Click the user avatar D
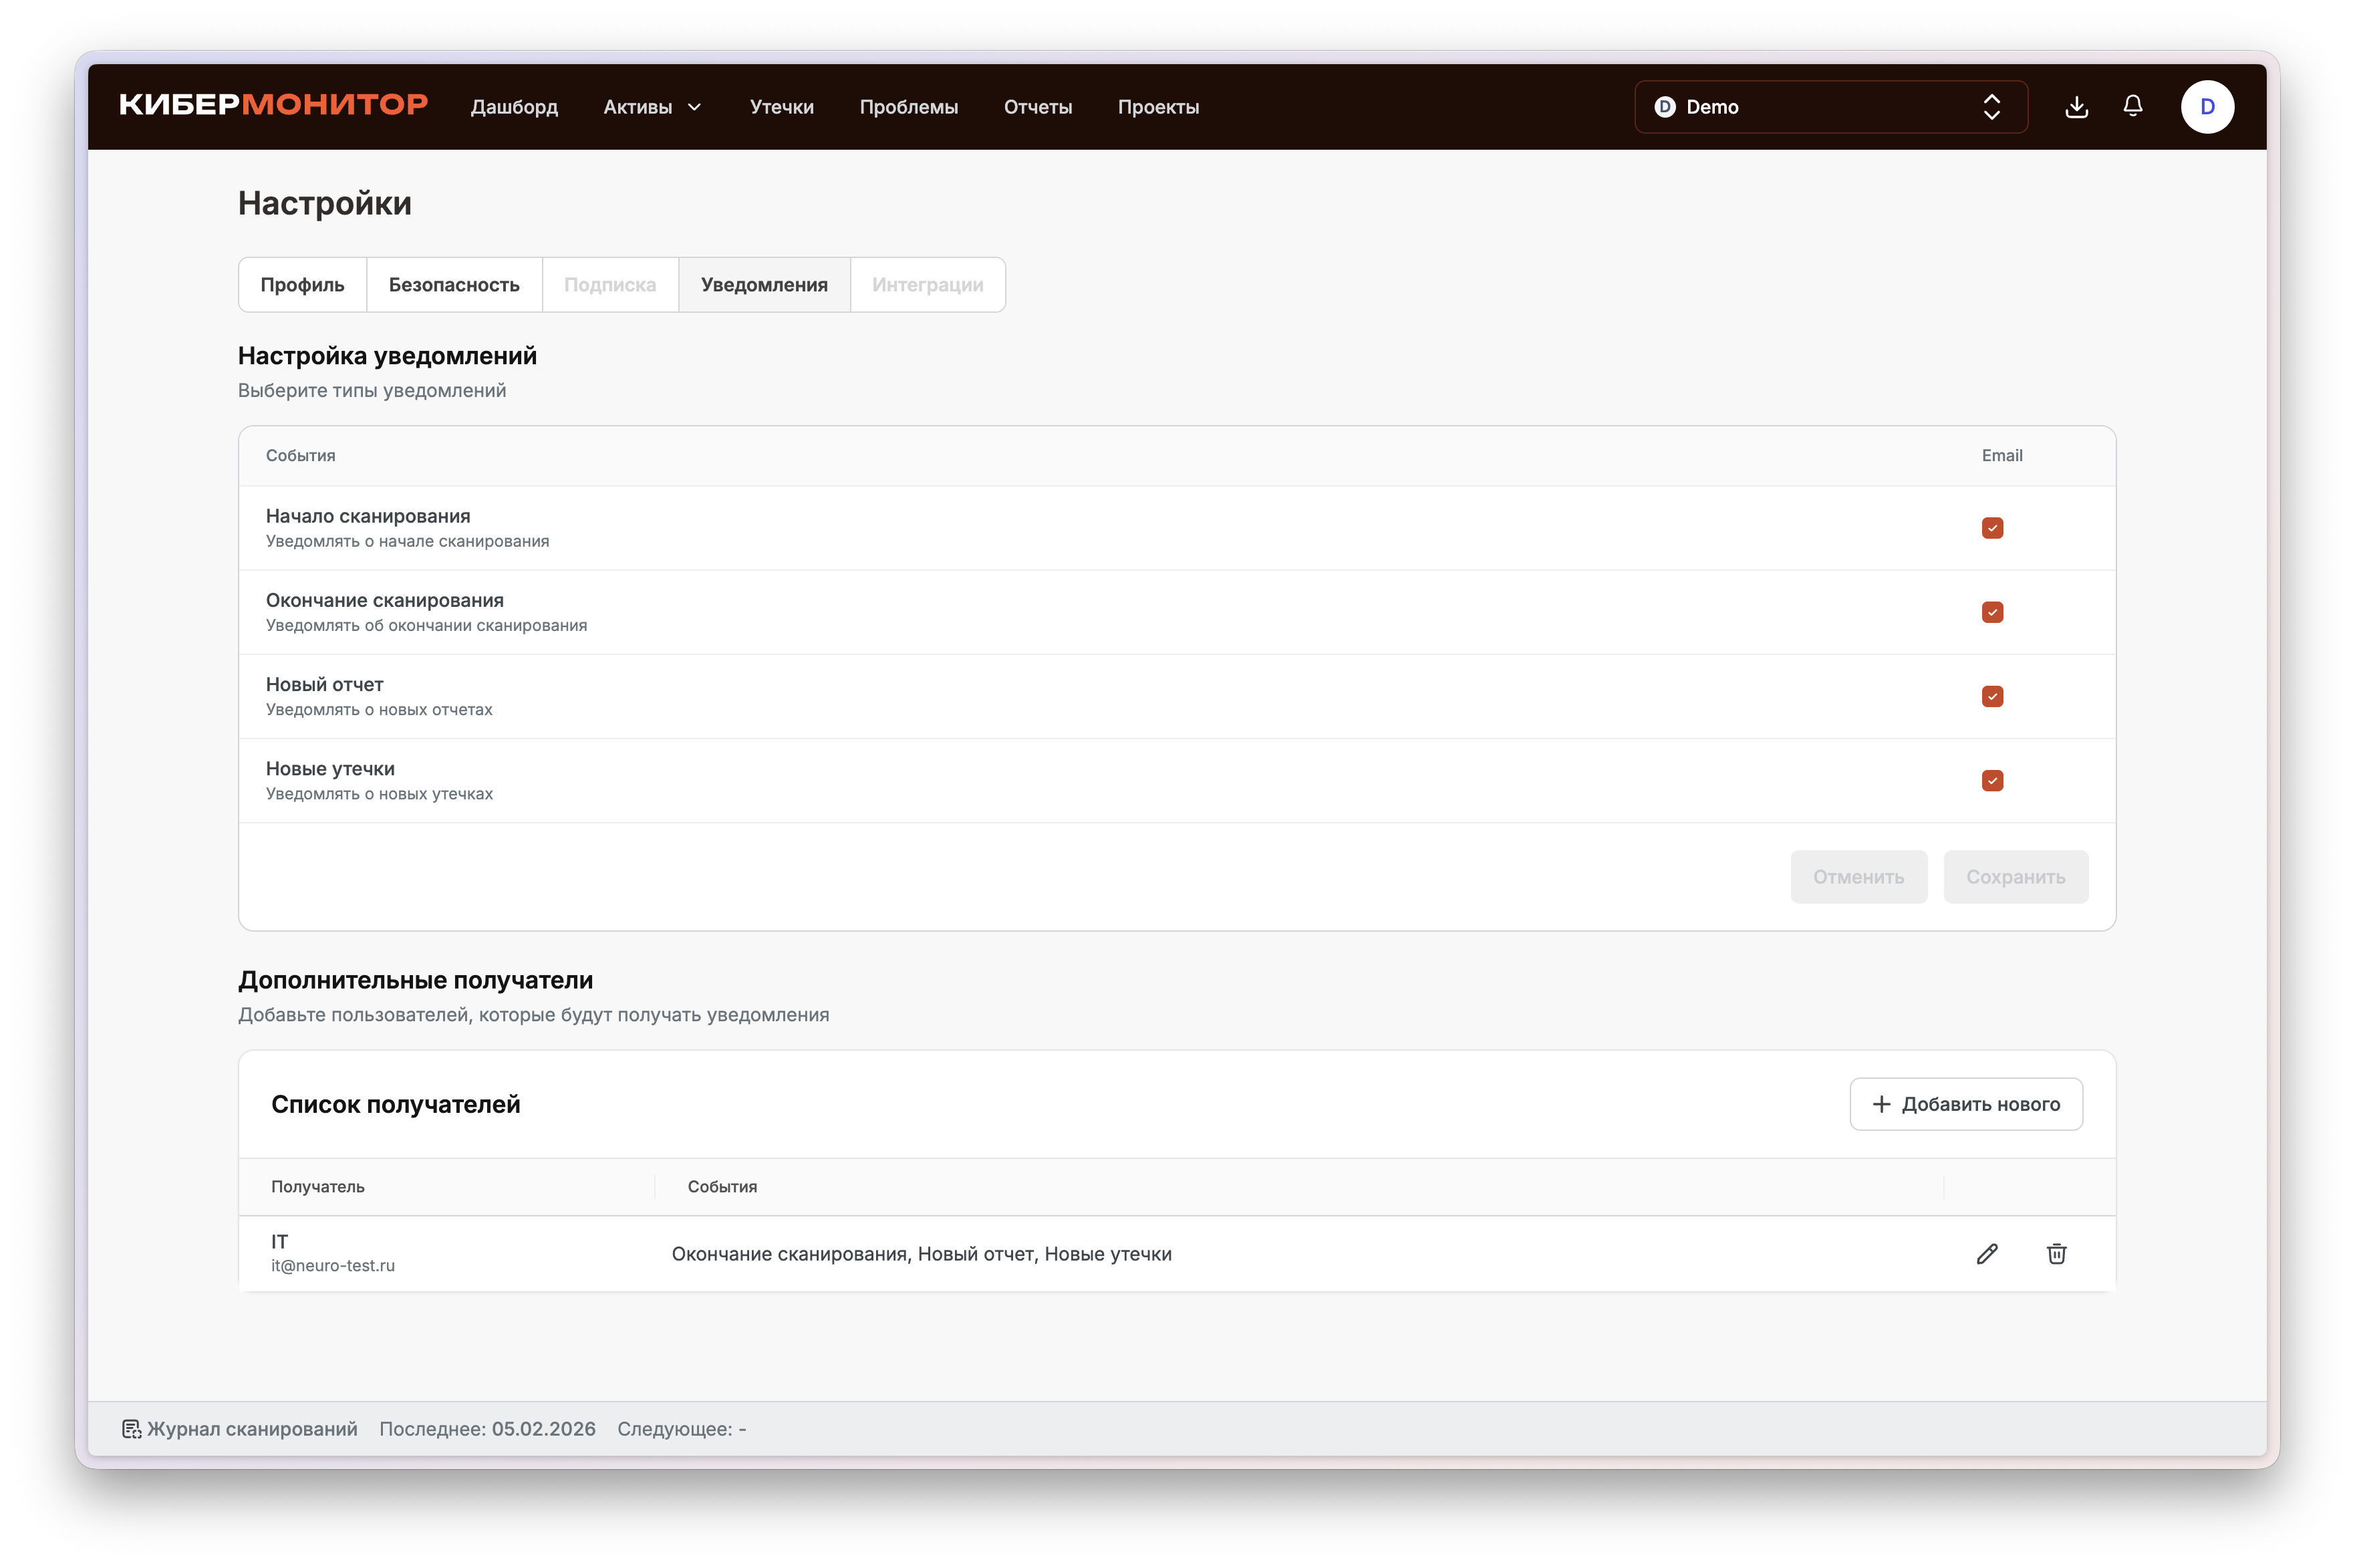Image resolution: width=2355 pixels, height=1568 pixels. click(x=2207, y=107)
